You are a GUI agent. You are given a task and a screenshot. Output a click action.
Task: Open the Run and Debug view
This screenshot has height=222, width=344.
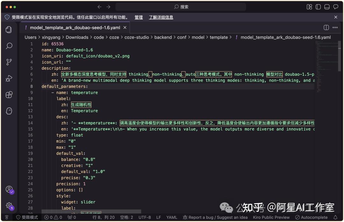(x=9, y=78)
